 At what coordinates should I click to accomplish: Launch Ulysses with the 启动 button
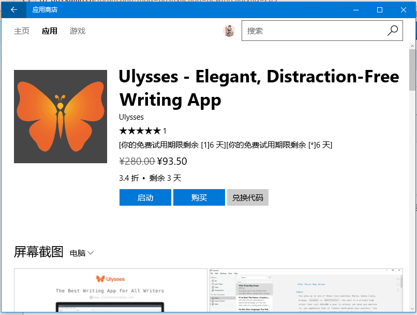[145, 197]
